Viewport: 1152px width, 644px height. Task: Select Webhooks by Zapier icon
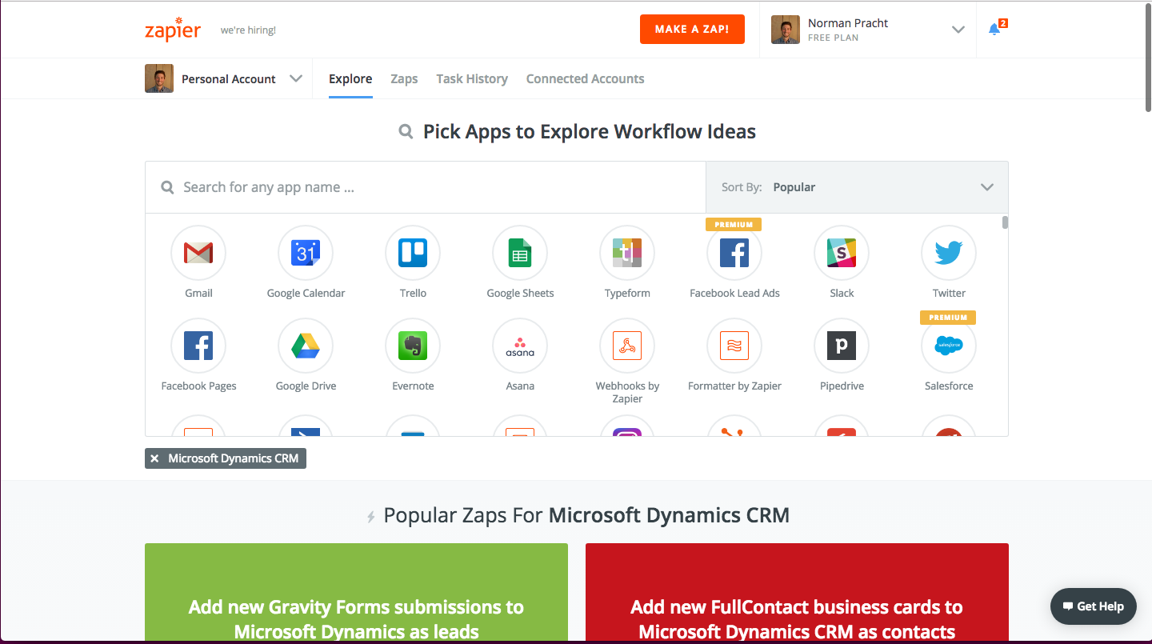(627, 346)
